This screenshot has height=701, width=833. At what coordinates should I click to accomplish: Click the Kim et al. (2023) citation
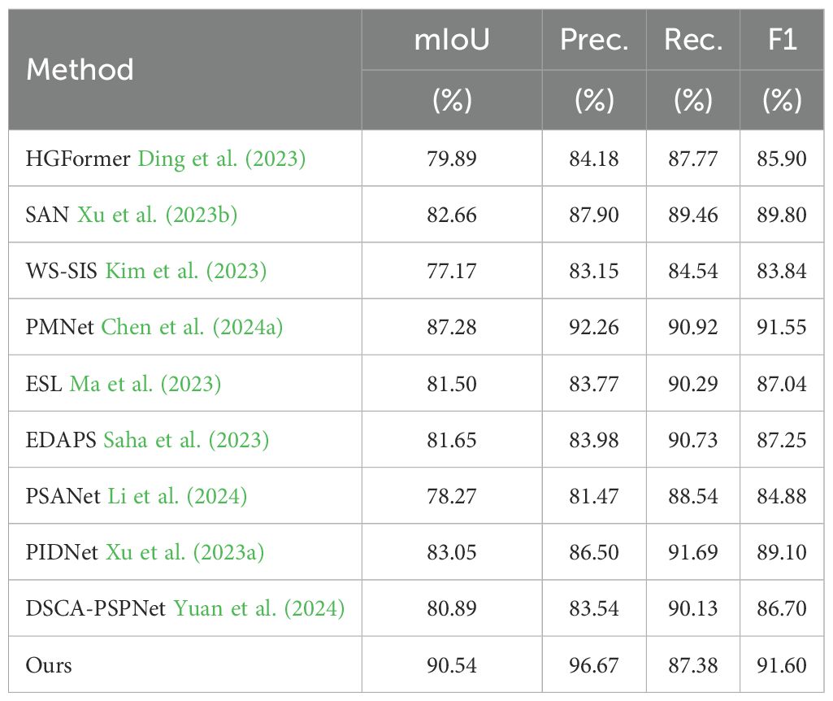(x=185, y=271)
